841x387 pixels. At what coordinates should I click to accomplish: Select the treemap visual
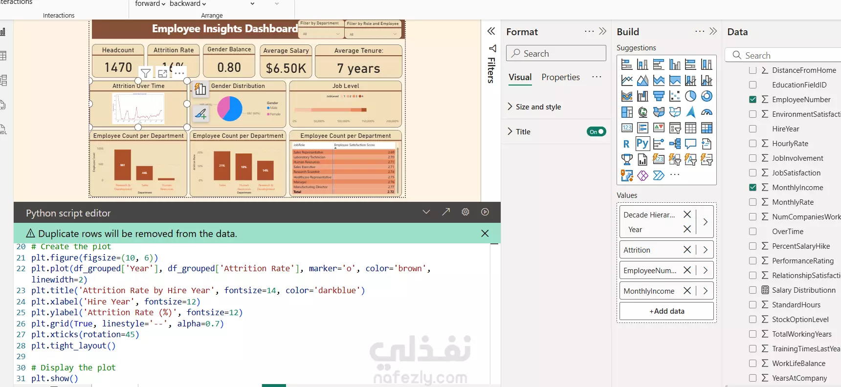click(627, 112)
